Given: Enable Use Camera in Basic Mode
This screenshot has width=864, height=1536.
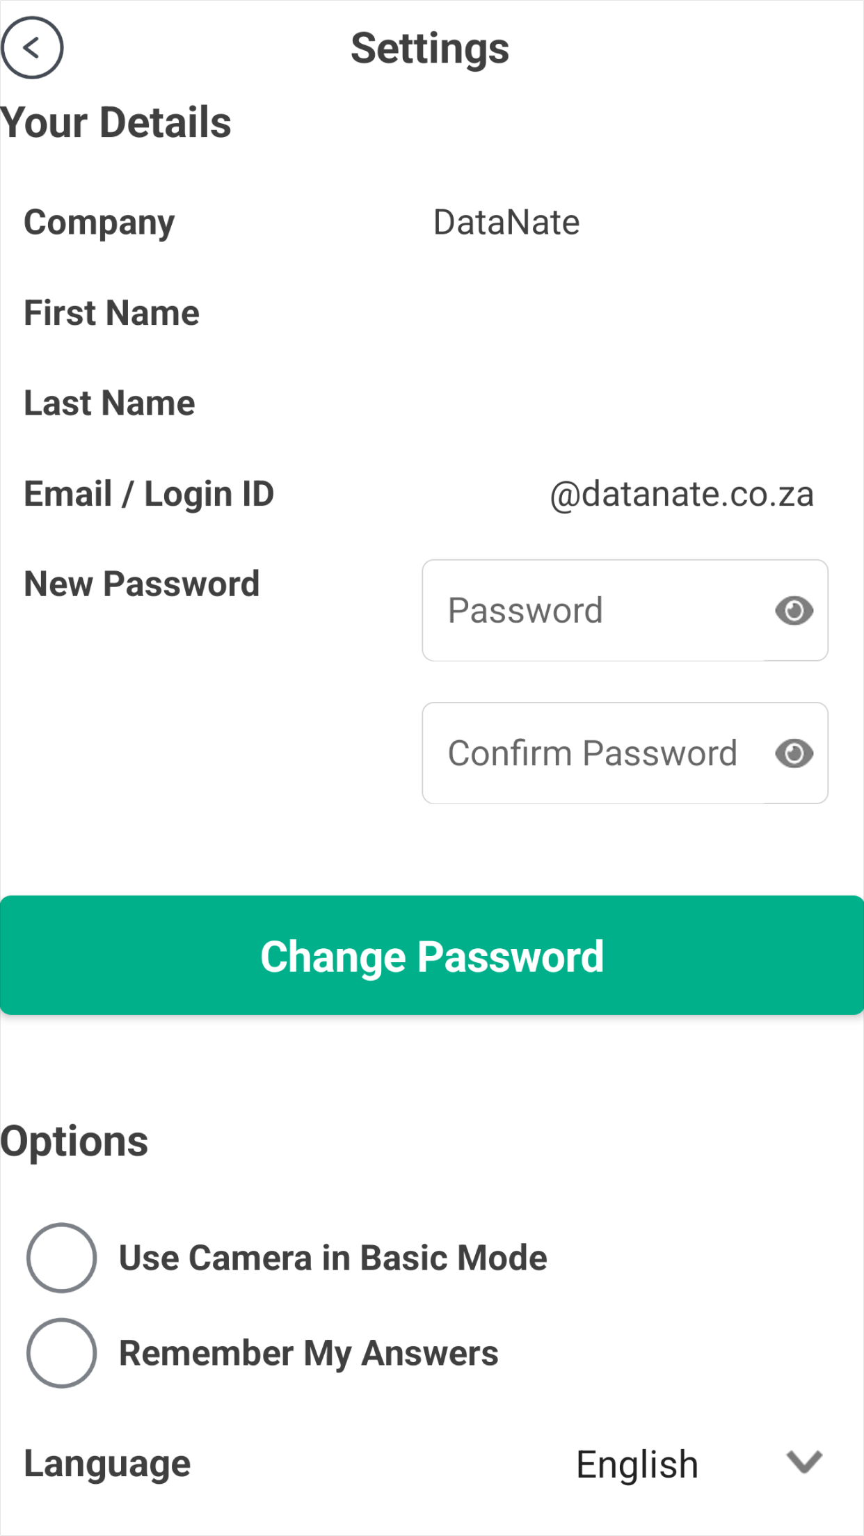Looking at the screenshot, I should 62,1258.
